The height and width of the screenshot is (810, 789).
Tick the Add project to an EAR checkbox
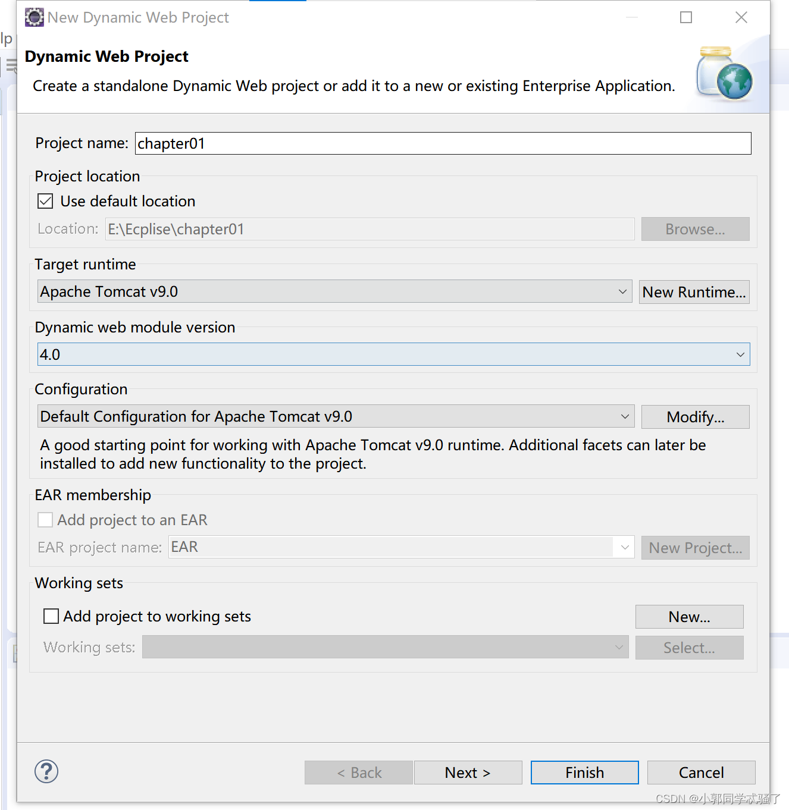tap(46, 520)
